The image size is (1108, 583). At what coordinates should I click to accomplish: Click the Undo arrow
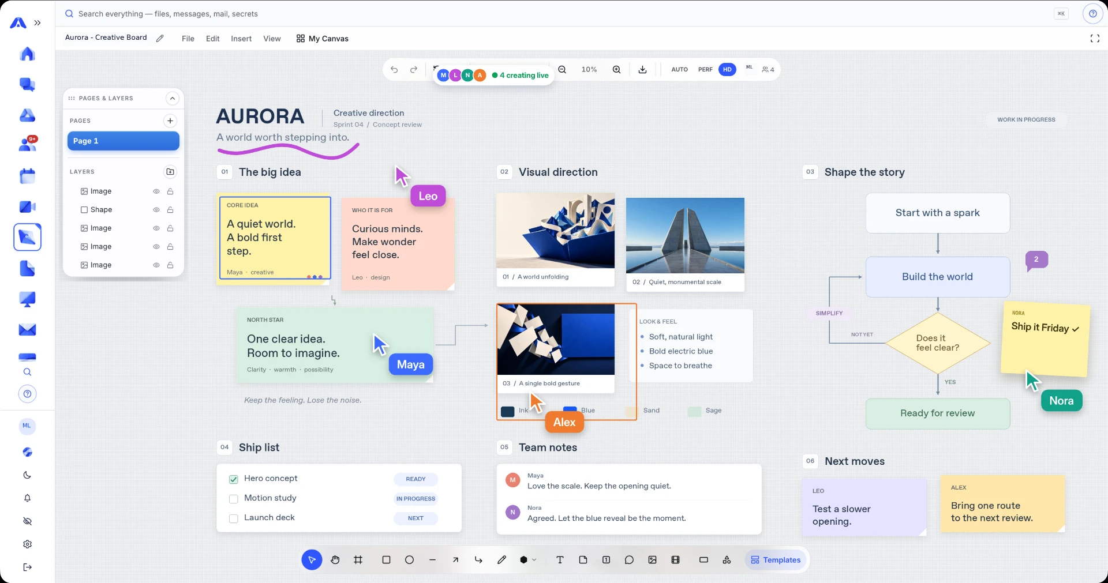tap(394, 70)
